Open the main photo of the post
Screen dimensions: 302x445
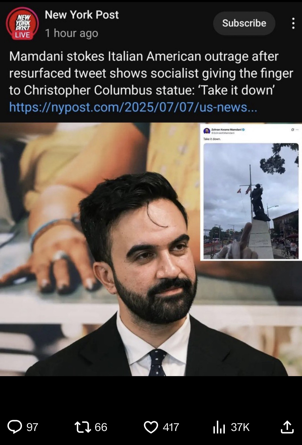[151, 249]
